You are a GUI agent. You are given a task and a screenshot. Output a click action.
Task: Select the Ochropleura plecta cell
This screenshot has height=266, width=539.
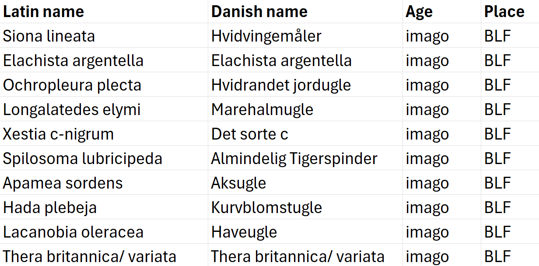[x=104, y=84]
